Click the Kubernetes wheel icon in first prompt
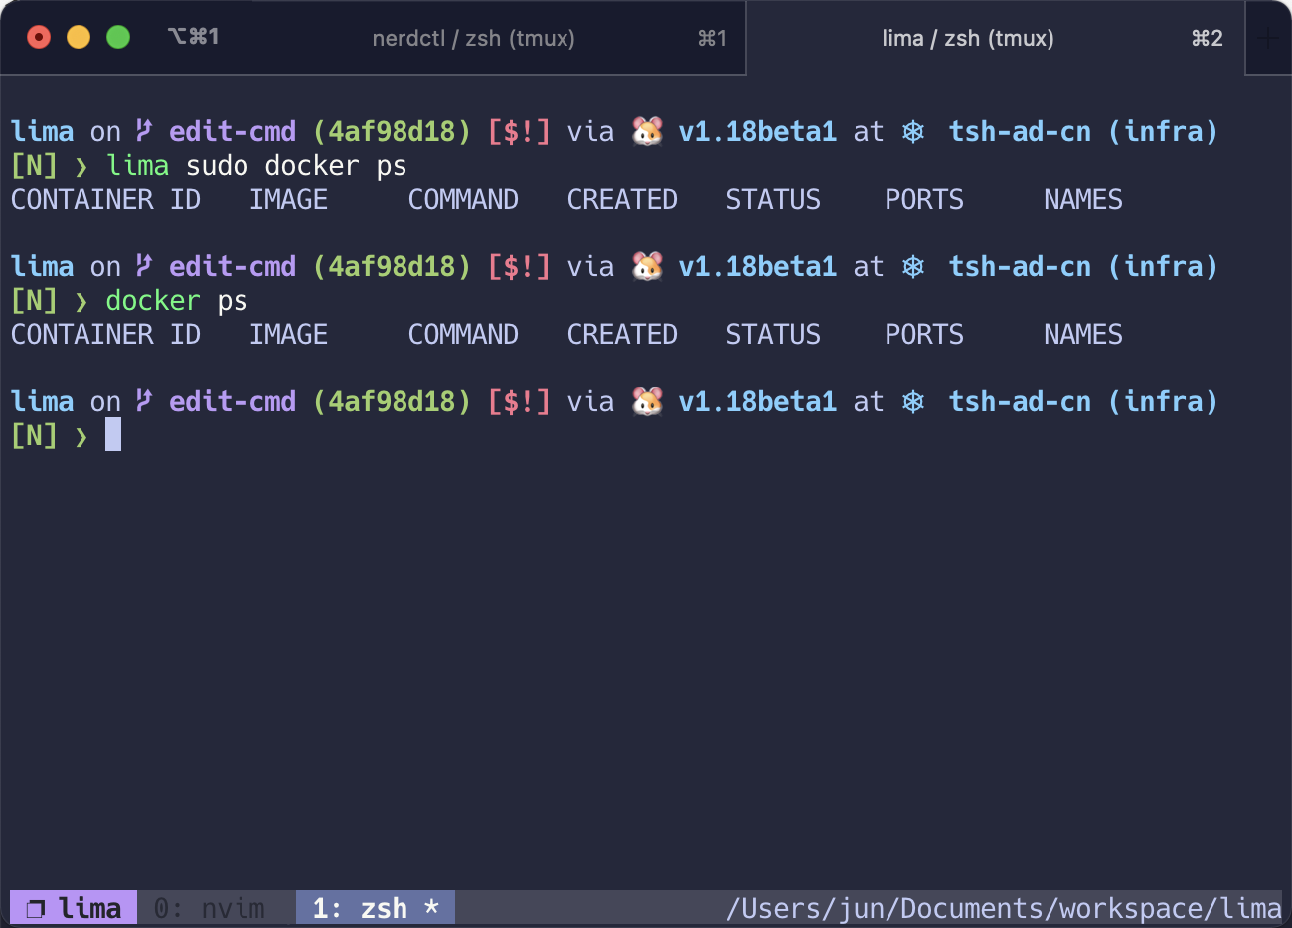The height and width of the screenshot is (928, 1292). coord(913,132)
